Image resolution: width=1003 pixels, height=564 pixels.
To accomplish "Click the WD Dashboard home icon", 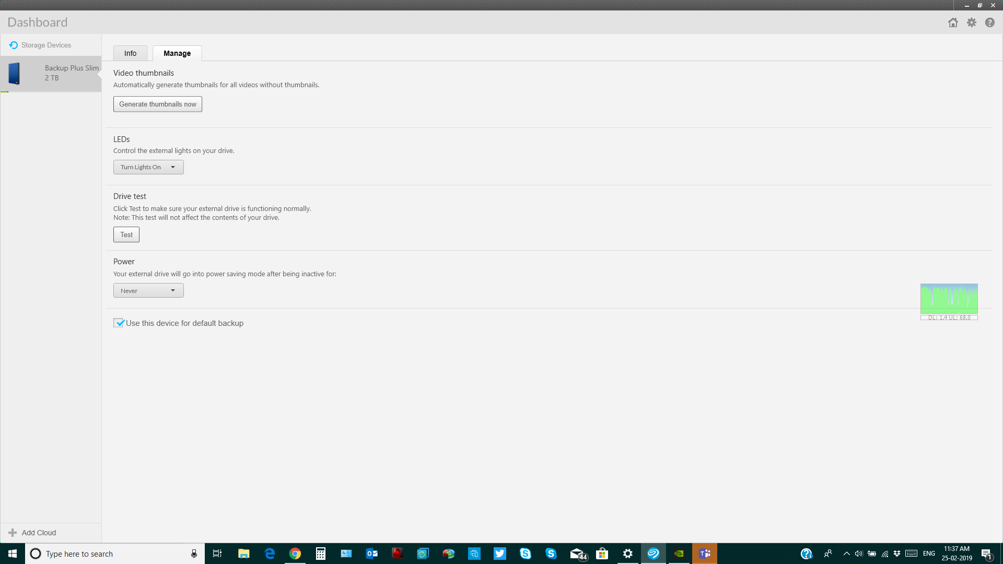I will click(953, 23).
